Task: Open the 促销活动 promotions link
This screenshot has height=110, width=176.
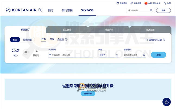Action: 122,3
